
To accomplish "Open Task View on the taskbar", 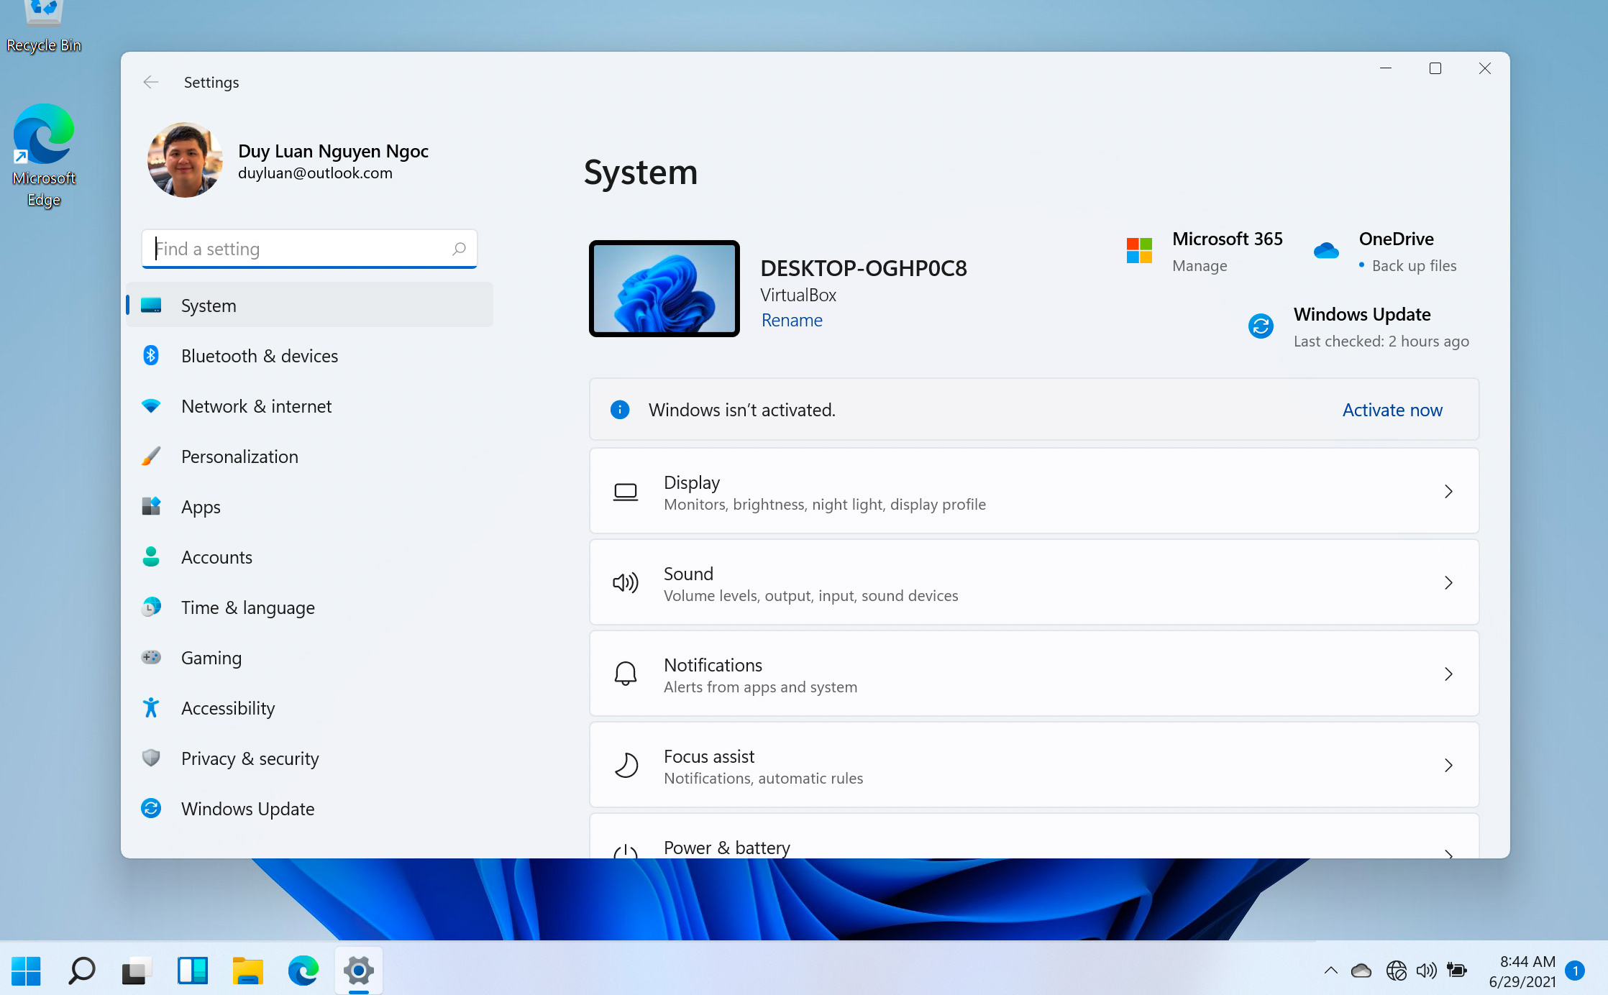I will point(137,971).
